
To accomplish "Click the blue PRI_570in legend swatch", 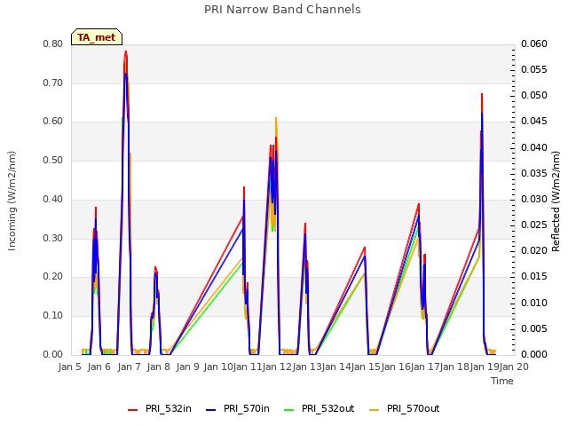I will 211,410.
